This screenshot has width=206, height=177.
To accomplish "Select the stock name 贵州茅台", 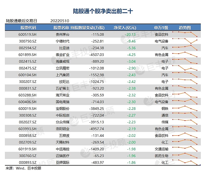I will pyautogui.click(x=63, y=34).
